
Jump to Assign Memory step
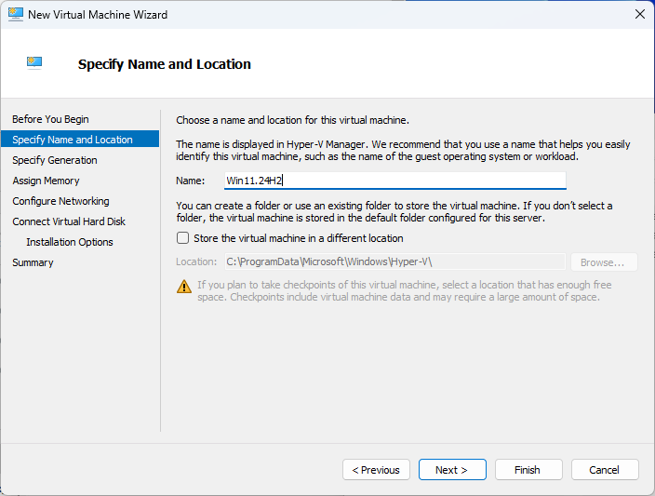point(46,181)
